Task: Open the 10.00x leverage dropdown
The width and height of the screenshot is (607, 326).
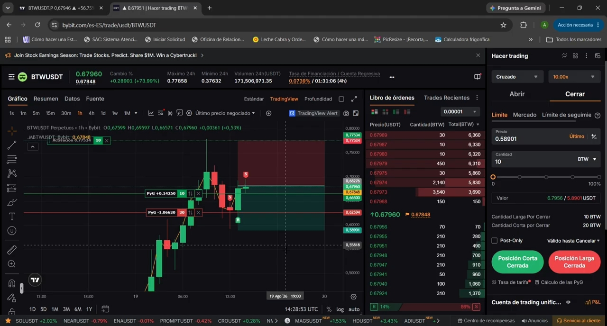Action: pos(574,77)
